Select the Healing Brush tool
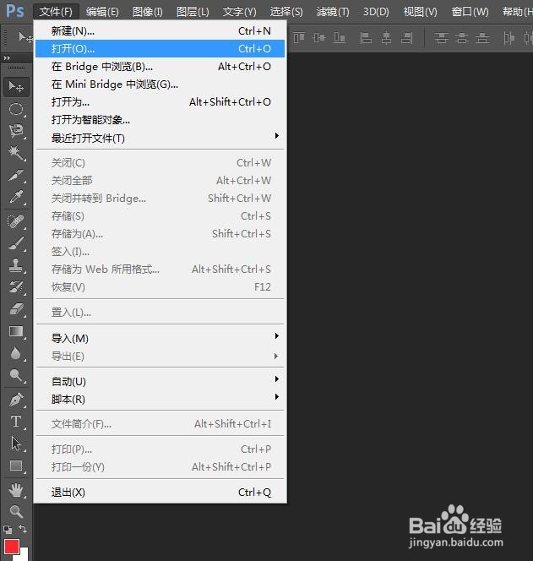533x561 pixels. 16,221
